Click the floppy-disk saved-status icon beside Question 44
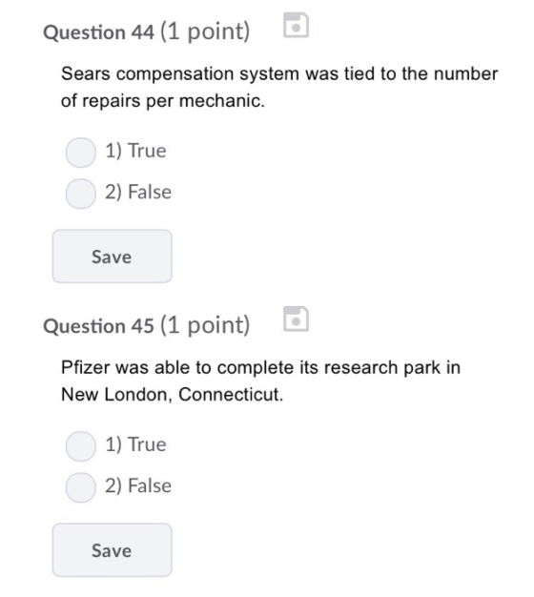This screenshot has width=534, height=597. click(296, 25)
